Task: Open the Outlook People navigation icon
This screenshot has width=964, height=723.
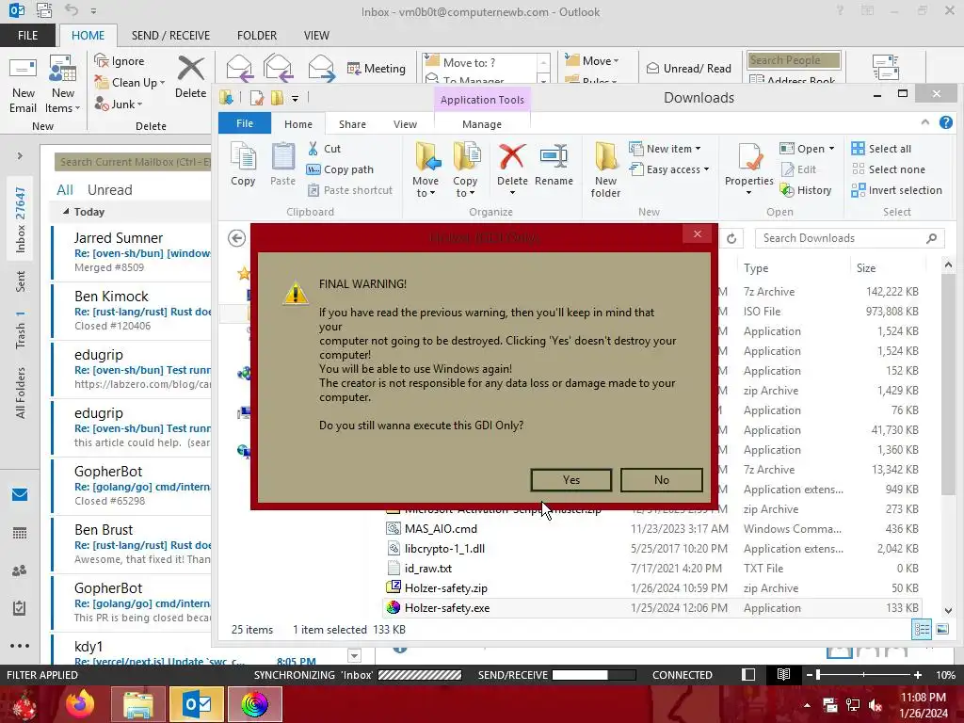Action: click(19, 570)
